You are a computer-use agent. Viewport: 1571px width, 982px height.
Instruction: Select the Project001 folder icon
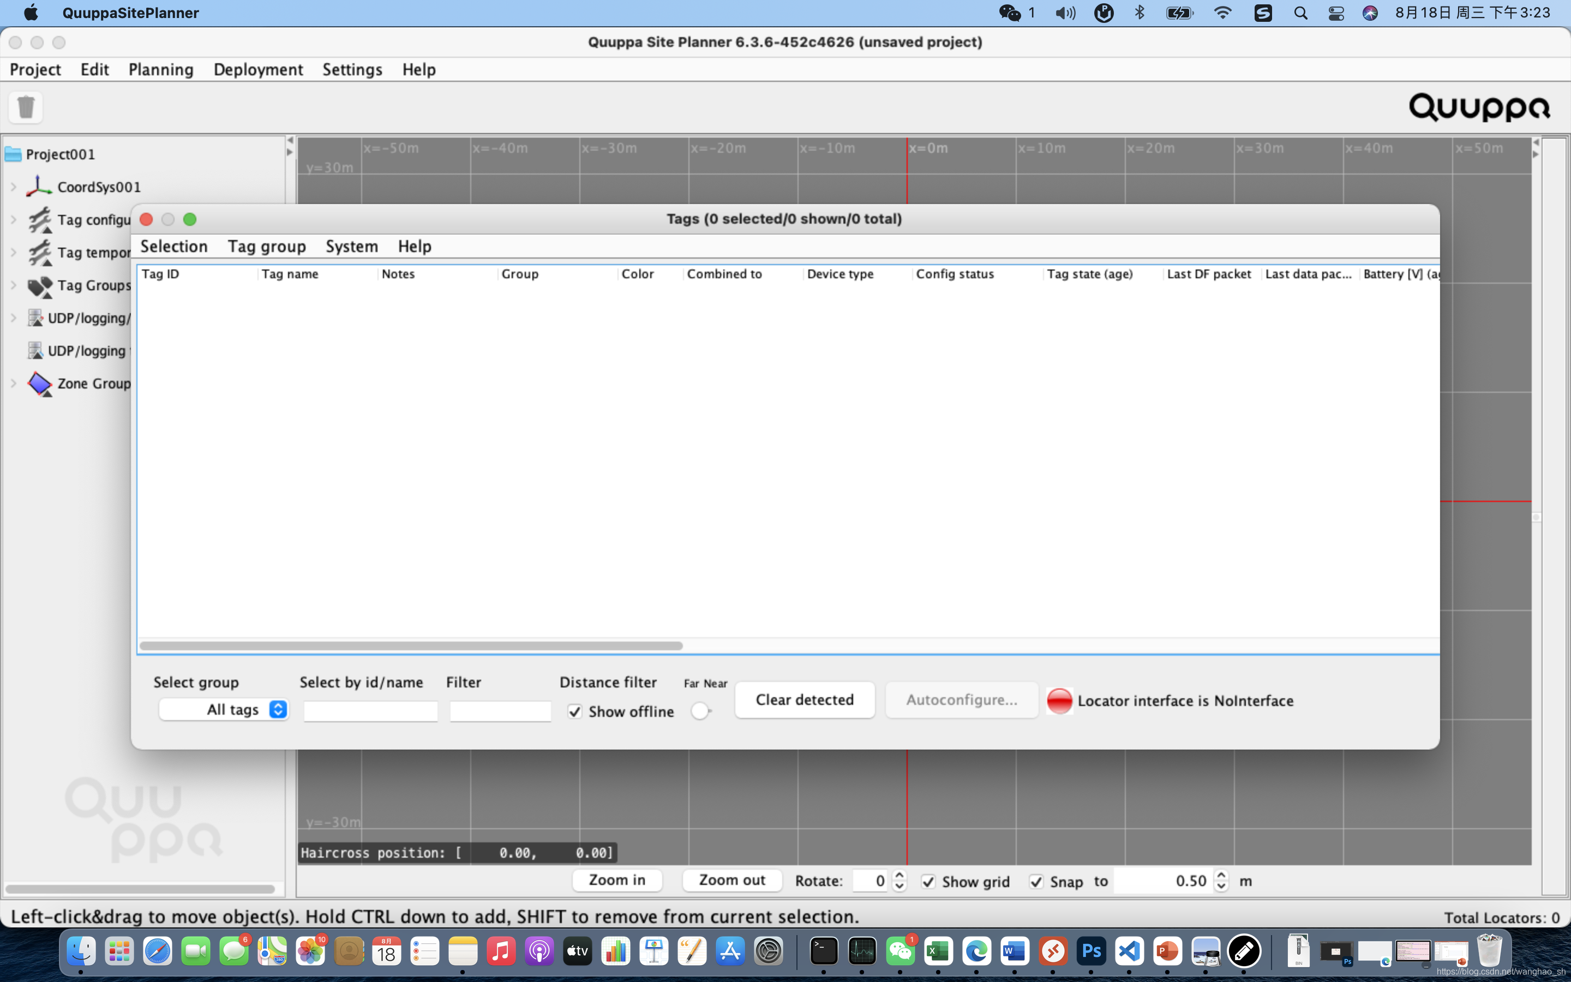pyautogui.click(x=13, y=154)
